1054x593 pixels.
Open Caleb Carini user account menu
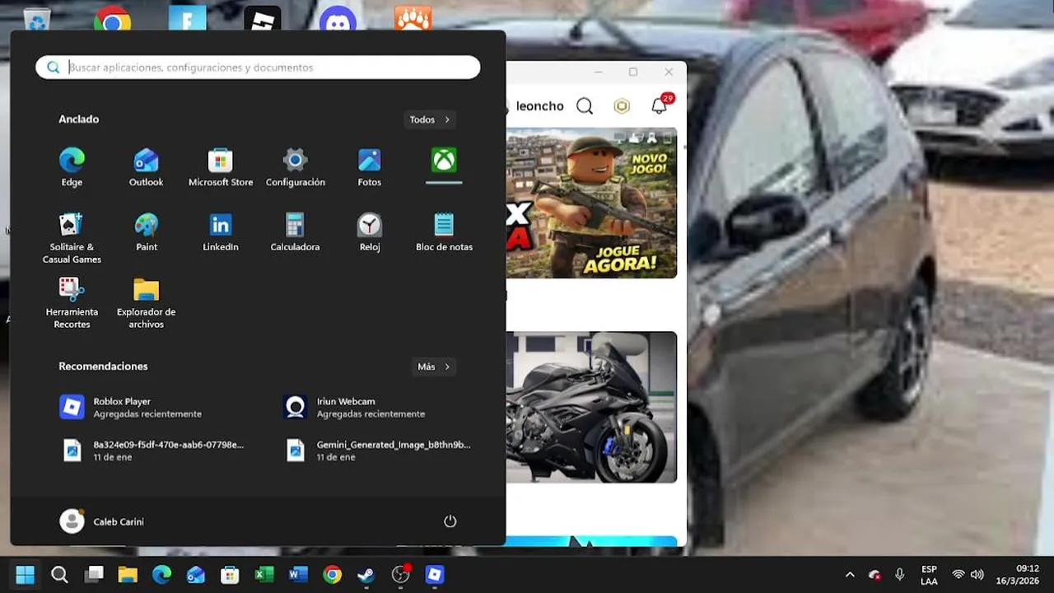click(102, 521)
